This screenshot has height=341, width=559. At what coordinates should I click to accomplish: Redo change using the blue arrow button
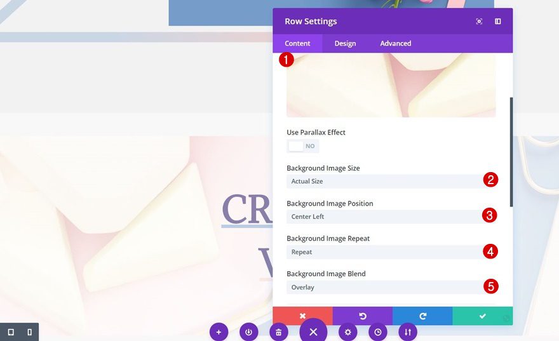[422, 316]
